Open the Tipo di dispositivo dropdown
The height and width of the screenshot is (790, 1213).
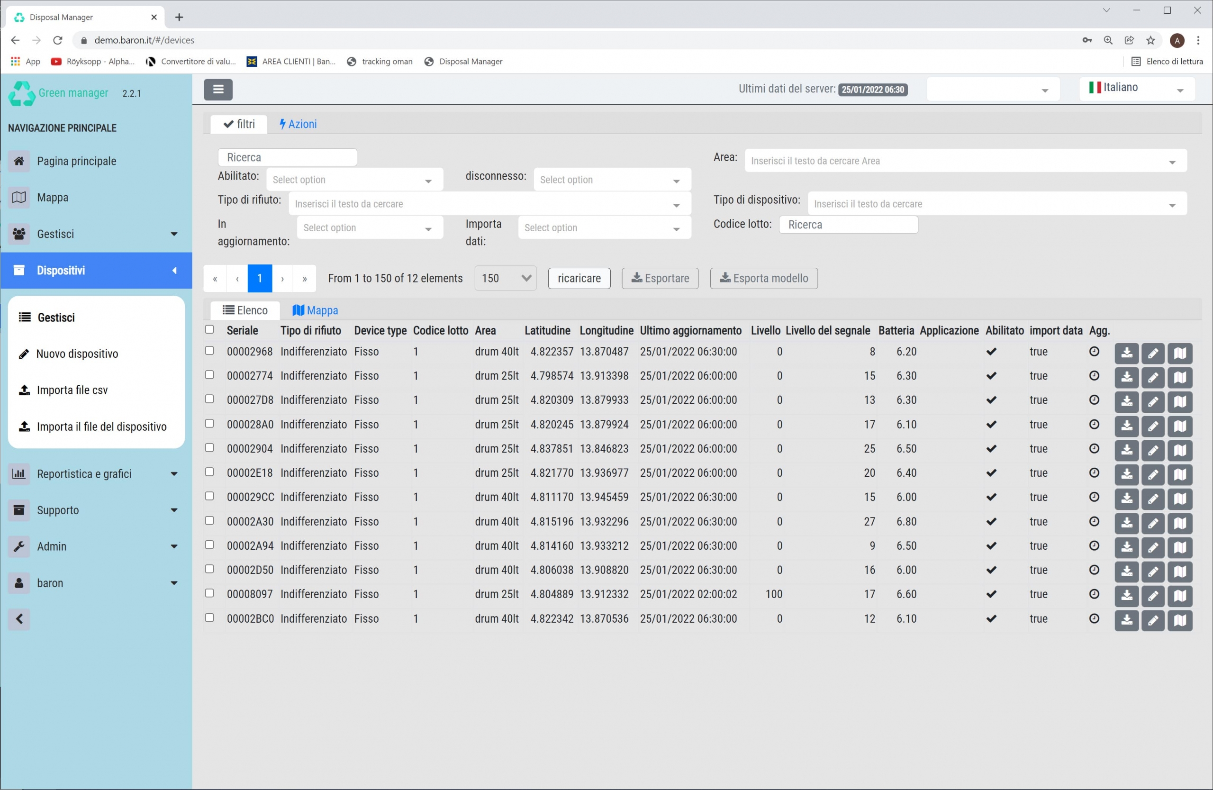[997, 204]
